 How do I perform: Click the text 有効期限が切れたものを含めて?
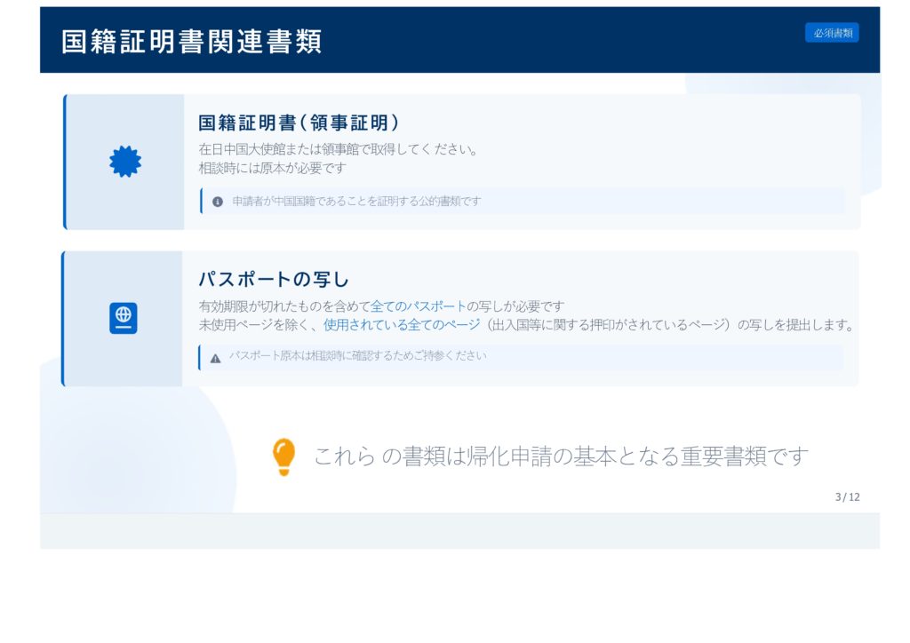click(284, 306)
